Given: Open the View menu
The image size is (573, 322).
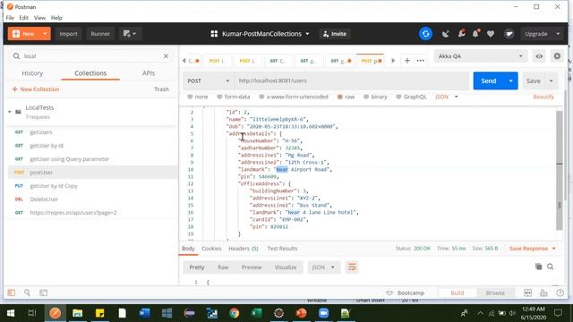Looking at the screenshot, I should 39,18.
